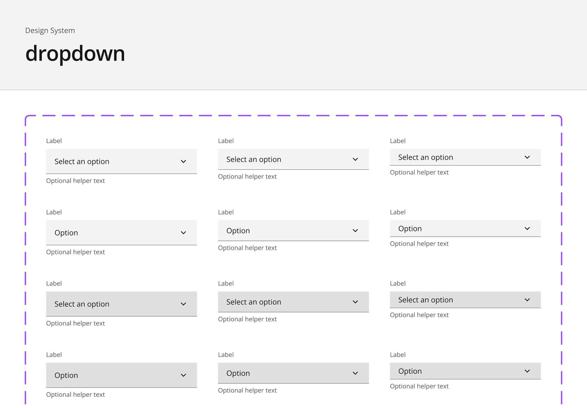
Task: Click chevron of third-row middle dark dropdown
Action: (x=355, y=302)
